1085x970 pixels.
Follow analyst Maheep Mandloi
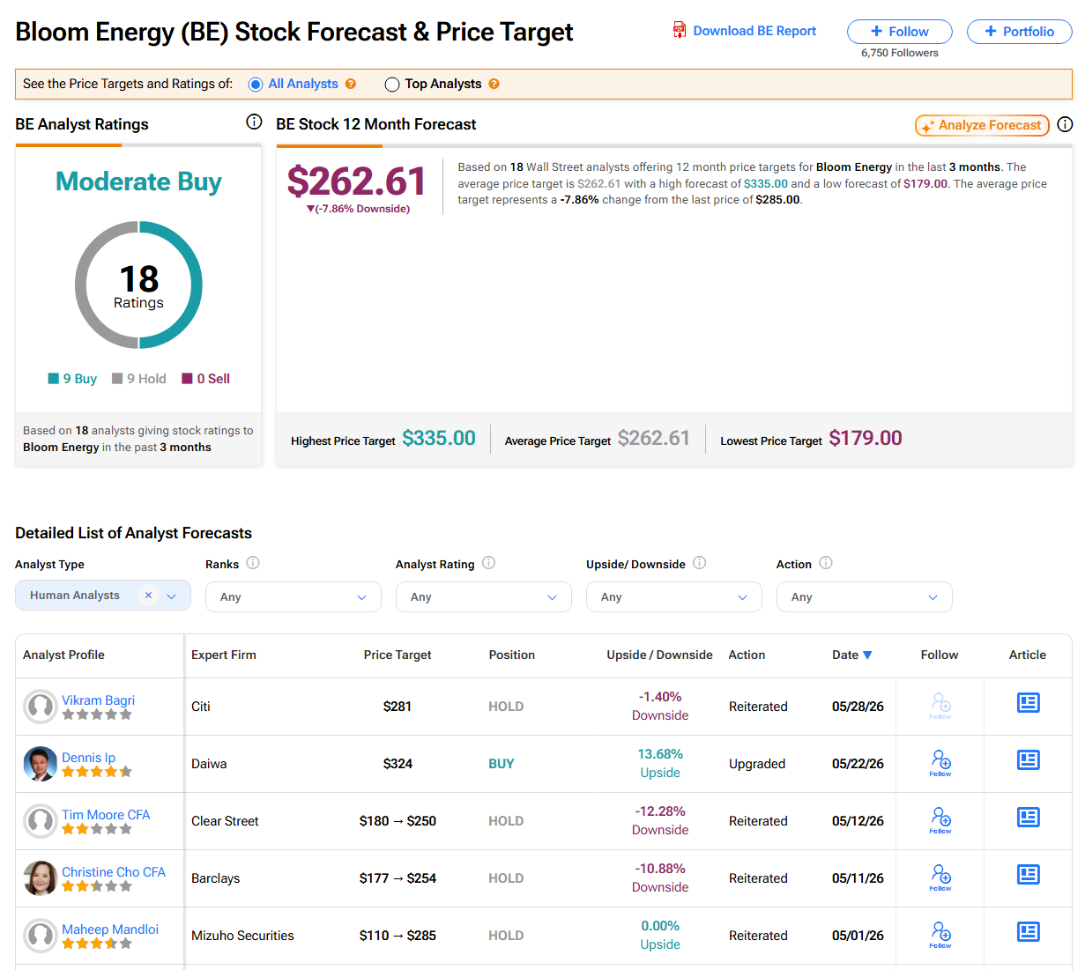pyautogui.click(x=940, y=935)
